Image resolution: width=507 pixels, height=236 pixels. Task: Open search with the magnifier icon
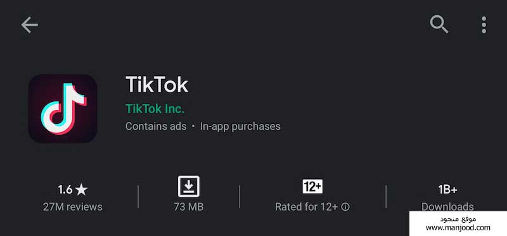point(439,24)
